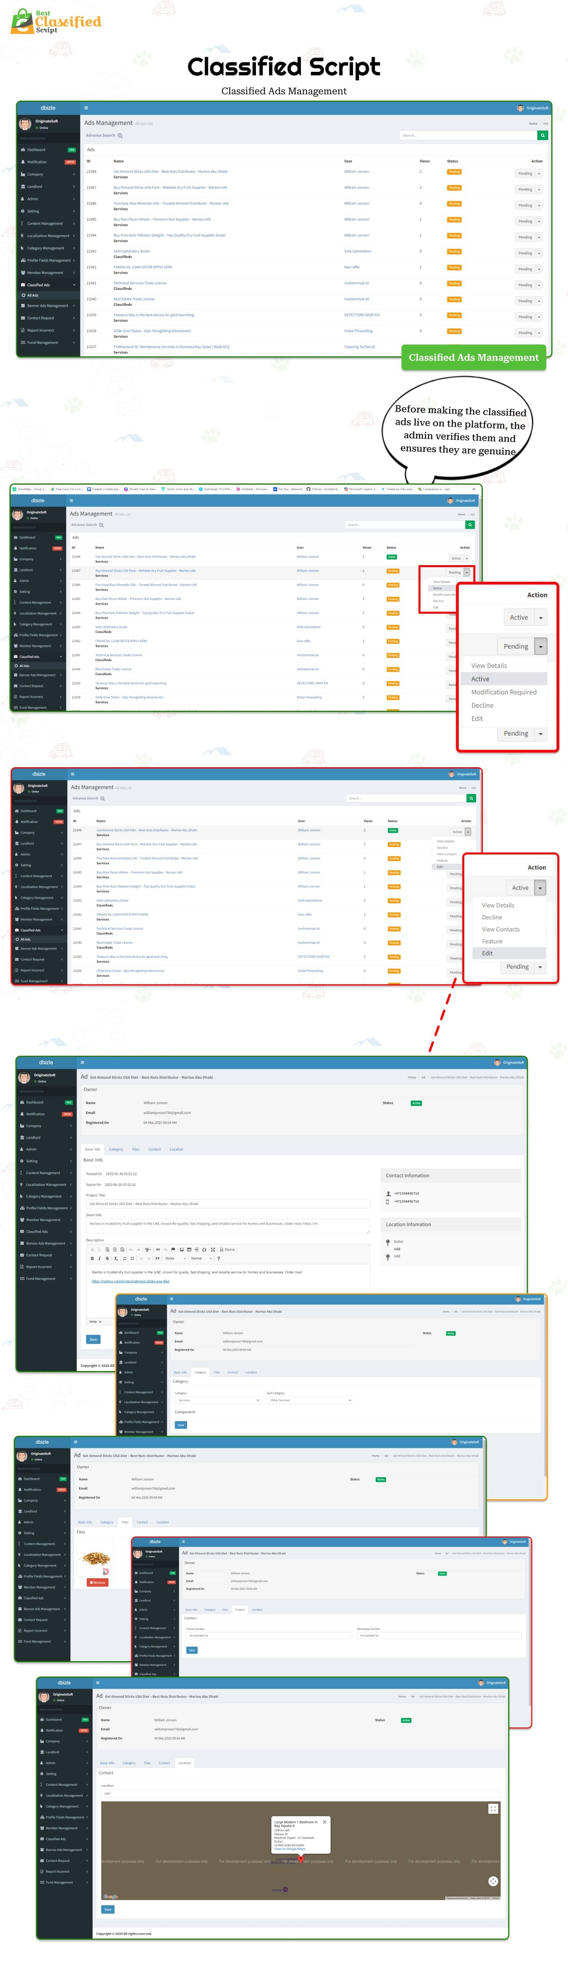Image resolution: width=568 pixels, height=1967 pixels.
Task: Choose 'Modification Required' in the enlarged action menu
Action: [x=503, y=692]
